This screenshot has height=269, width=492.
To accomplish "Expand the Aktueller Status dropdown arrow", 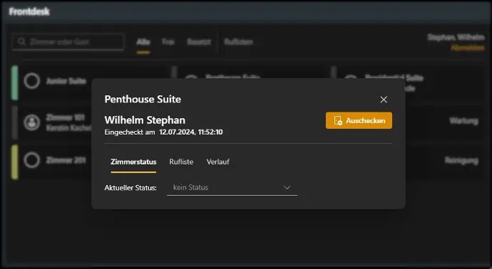I will [x=287, y=188].
